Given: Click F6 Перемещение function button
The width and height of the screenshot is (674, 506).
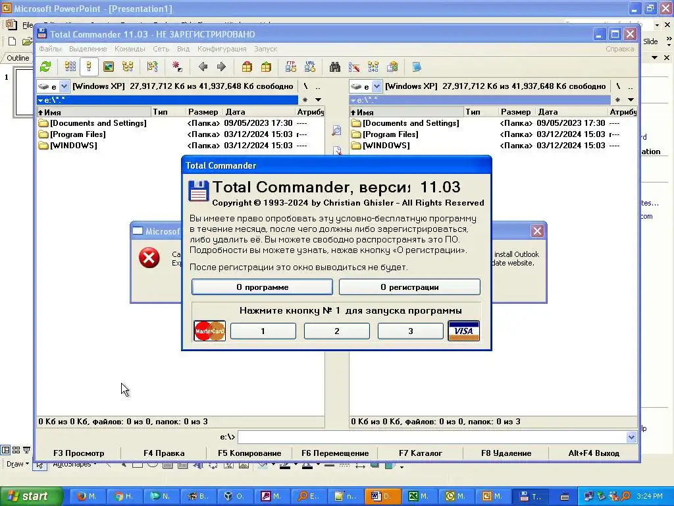Looking at the screenshot, I should 335,453.
